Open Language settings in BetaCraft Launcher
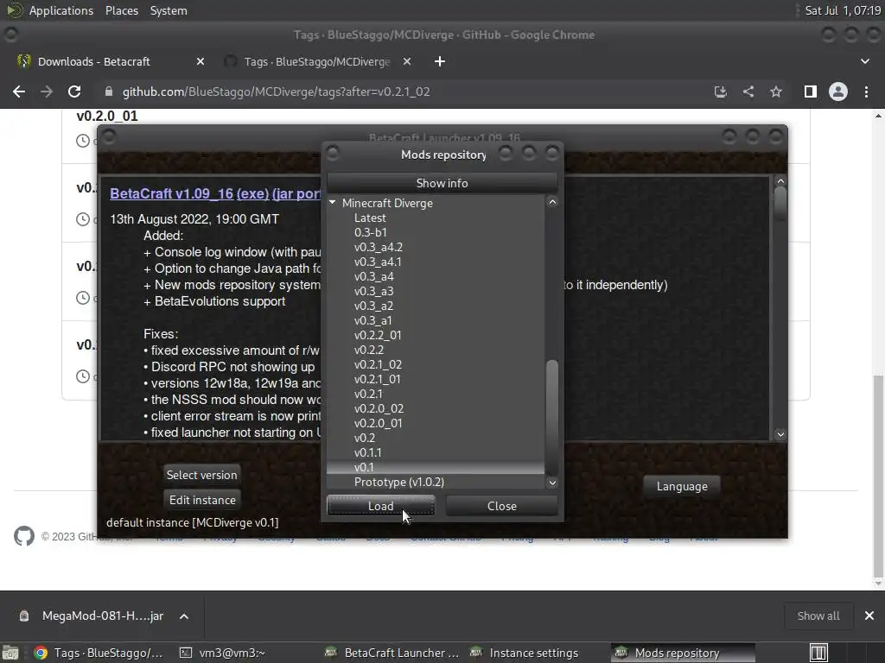 [x=682, y=486]
